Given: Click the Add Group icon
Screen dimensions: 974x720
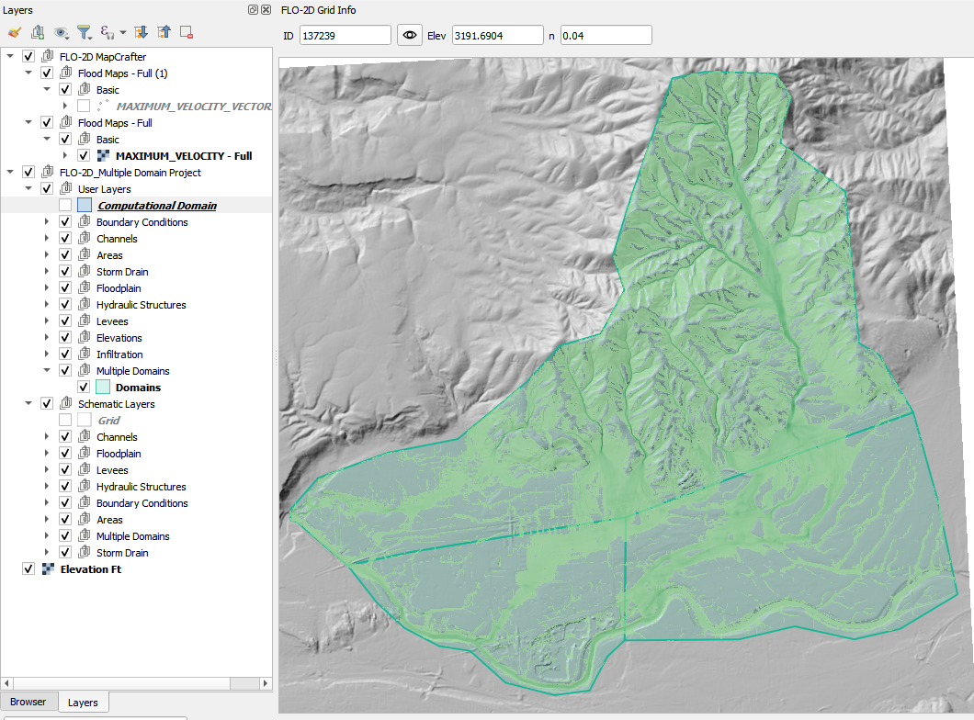Looking at the screenshot, I should (x=38, y=32).
